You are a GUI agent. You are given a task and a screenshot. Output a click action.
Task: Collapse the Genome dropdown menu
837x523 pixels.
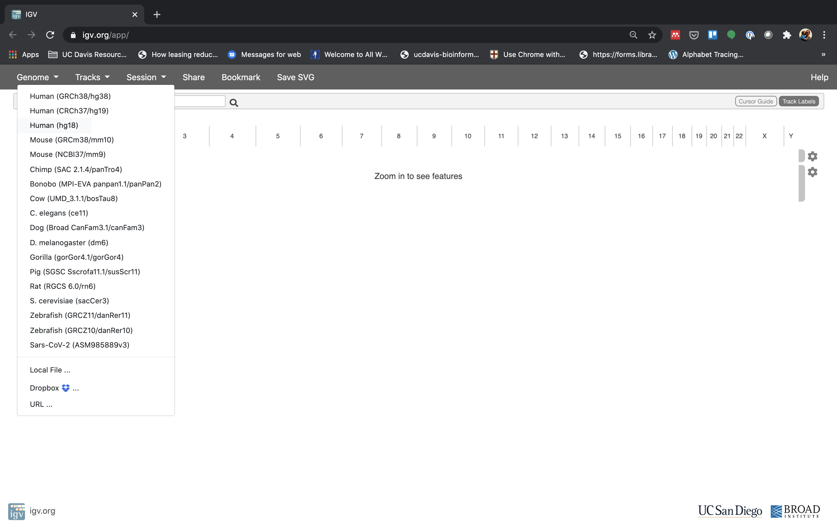37,77
